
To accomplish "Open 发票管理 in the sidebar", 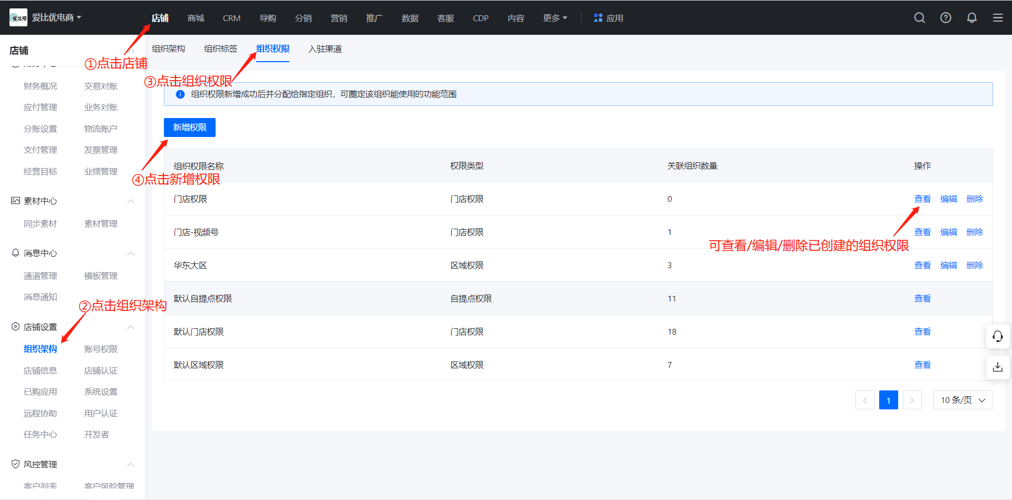I will click(x=101, y=150).
